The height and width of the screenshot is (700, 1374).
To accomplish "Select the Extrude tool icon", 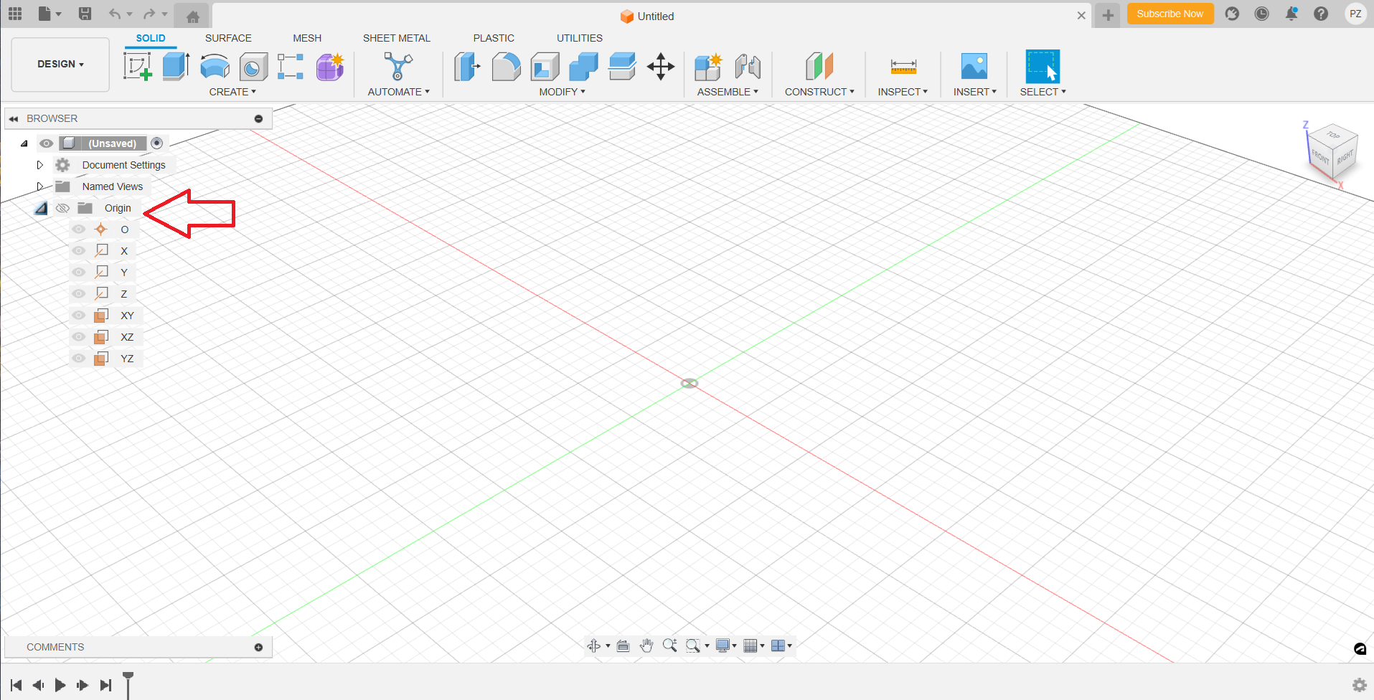I will pos(176,67).
